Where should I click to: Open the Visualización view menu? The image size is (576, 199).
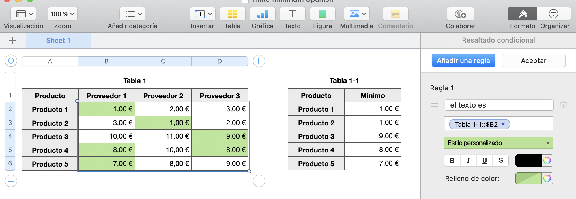click(23, 14)
